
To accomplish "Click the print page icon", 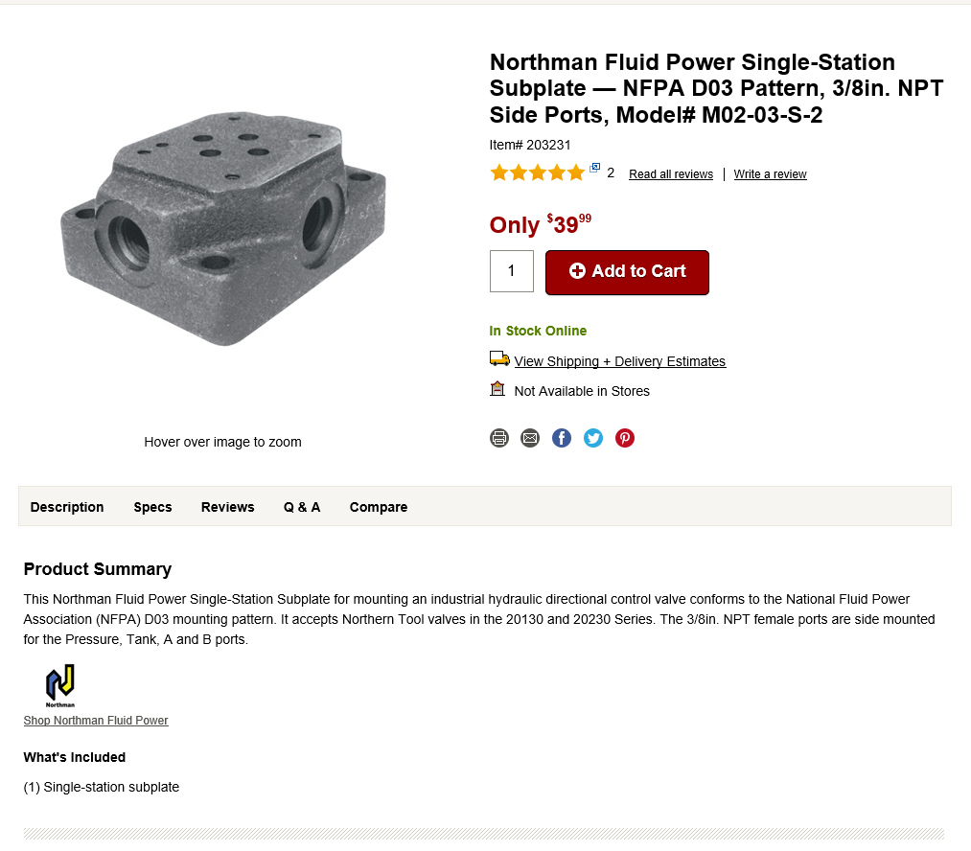I will tap(499, 438).
